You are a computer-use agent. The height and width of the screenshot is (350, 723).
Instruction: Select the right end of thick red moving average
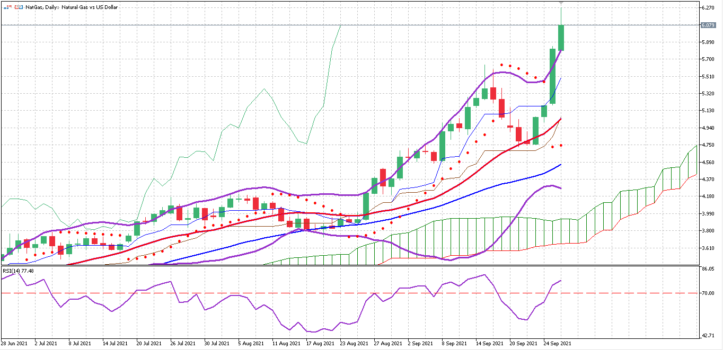[x=561, y=119]
